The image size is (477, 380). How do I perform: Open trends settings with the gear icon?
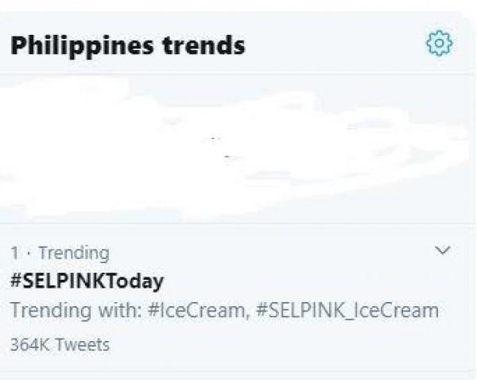tap(440, 44)
